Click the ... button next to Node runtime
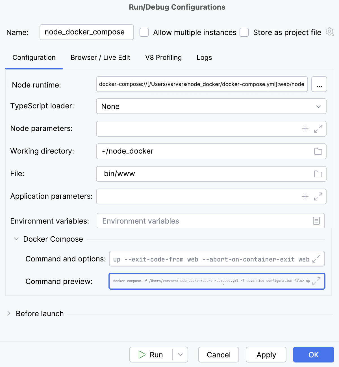This screenshot has height=367, width=339. click(319, 84)
